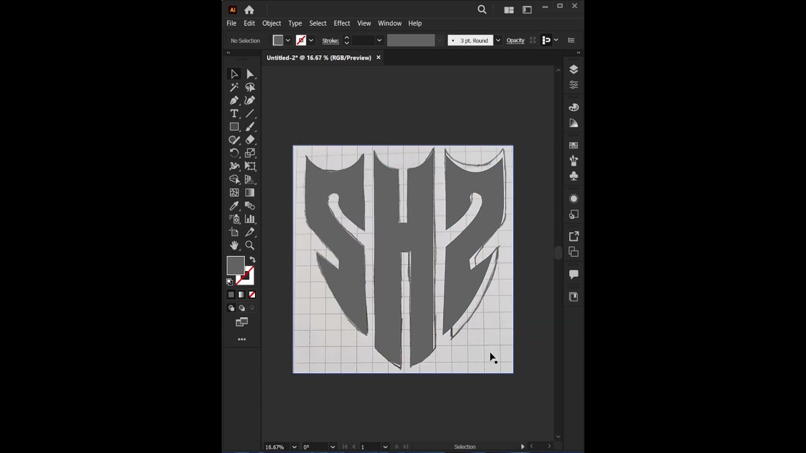Pick the Perspective Grid tool

(250, 179)
